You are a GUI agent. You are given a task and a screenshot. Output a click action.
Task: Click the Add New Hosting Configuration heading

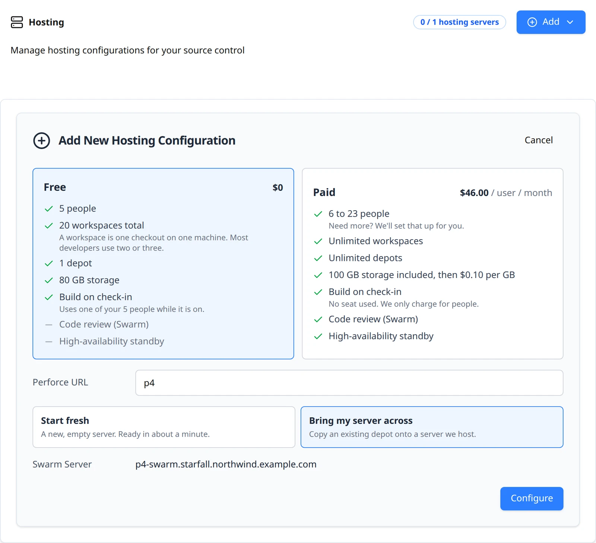coord(147,141)
